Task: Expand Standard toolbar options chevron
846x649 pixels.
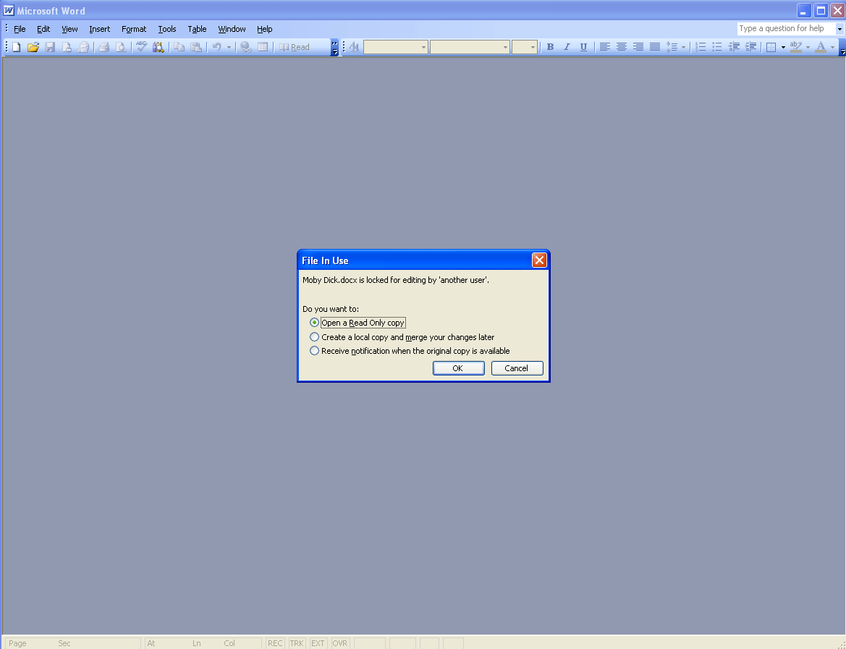Action: (x=335, y=47)
